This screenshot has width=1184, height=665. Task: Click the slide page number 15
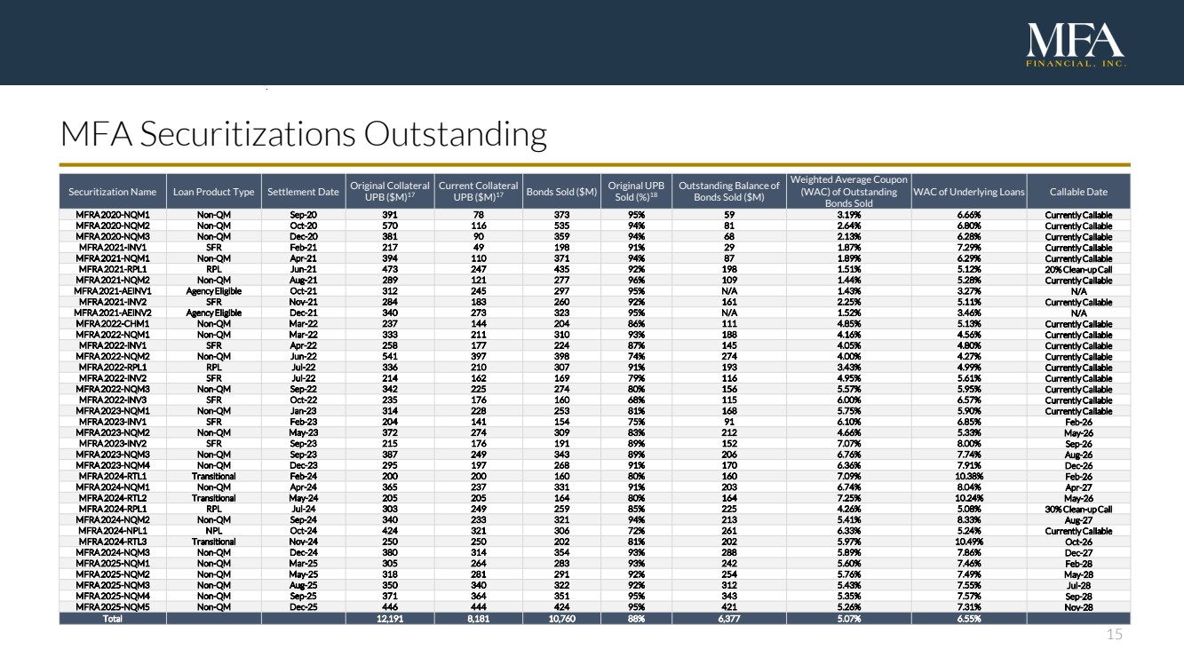click(x=1114, y=634)
